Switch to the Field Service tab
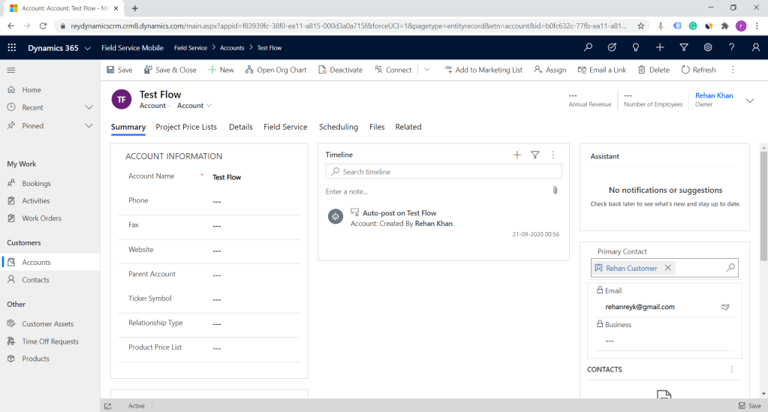The image size is (768, 412). point(285,127)
